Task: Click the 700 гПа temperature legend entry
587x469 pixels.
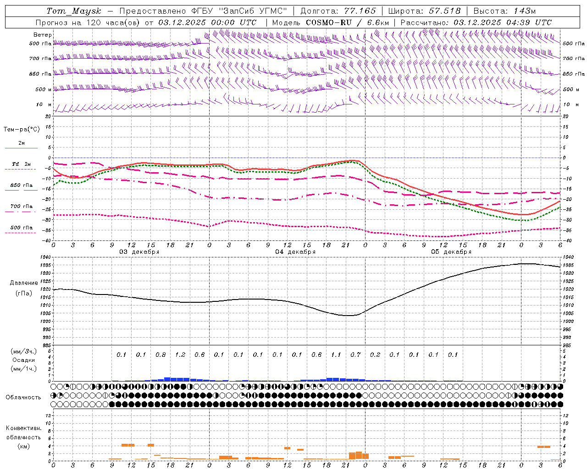Action: [x=22, y=207]
